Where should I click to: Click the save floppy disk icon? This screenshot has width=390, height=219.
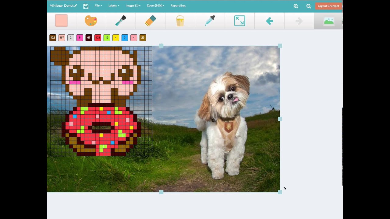point(86,5)
